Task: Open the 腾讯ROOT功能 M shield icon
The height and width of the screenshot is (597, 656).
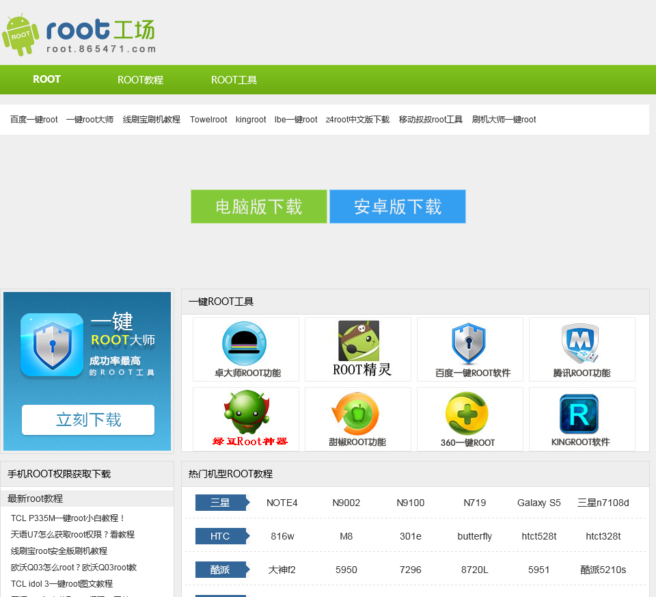Action: click(x=580, y=343)
